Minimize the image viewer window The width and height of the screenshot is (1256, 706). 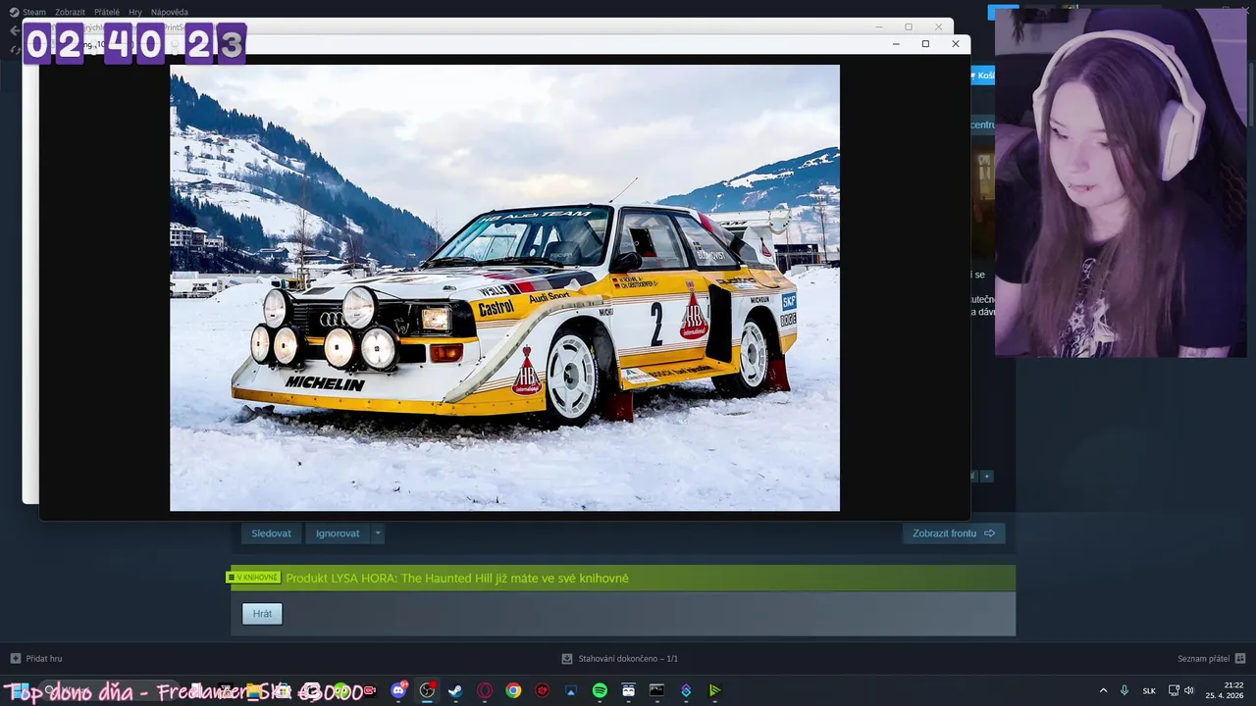pos(896,44)
